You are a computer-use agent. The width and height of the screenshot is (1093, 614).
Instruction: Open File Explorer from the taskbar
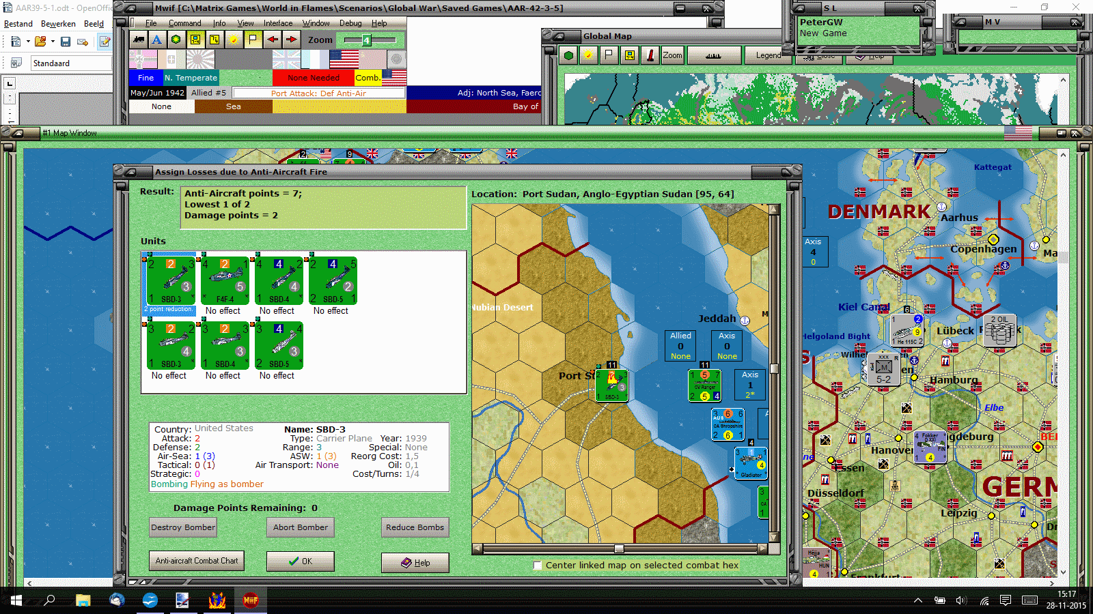(83, 600)
